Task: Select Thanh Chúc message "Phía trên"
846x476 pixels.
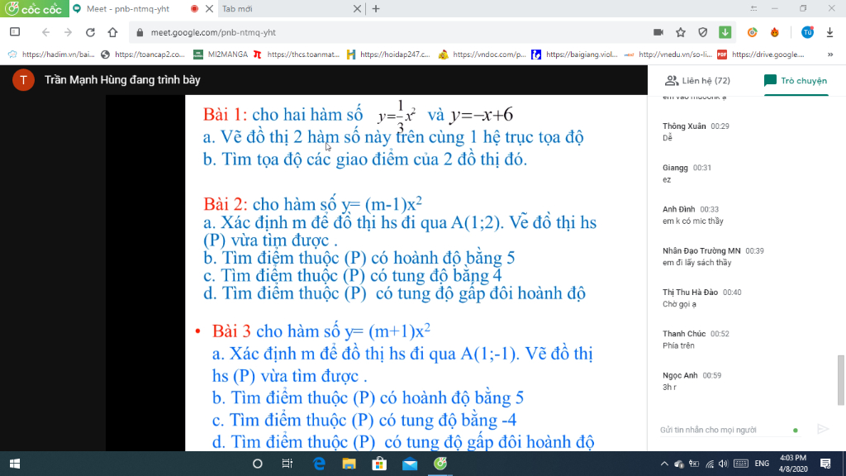Action: (696, 340)
